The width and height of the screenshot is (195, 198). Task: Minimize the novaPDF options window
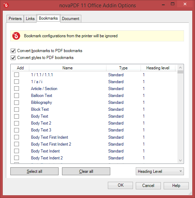163,4
